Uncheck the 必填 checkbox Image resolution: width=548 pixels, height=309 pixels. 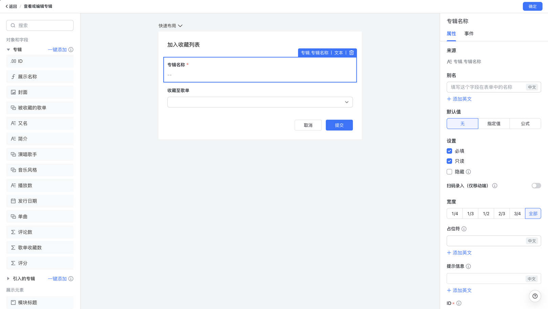[x=449, y=151]
